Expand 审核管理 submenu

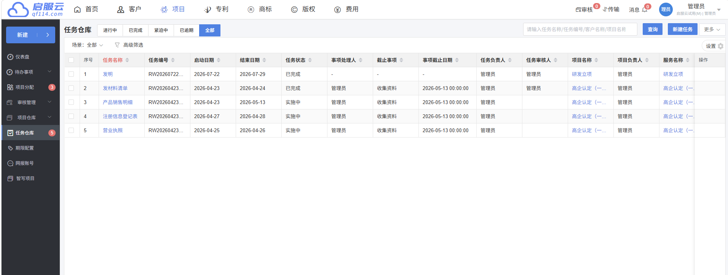tap(49, 102)
